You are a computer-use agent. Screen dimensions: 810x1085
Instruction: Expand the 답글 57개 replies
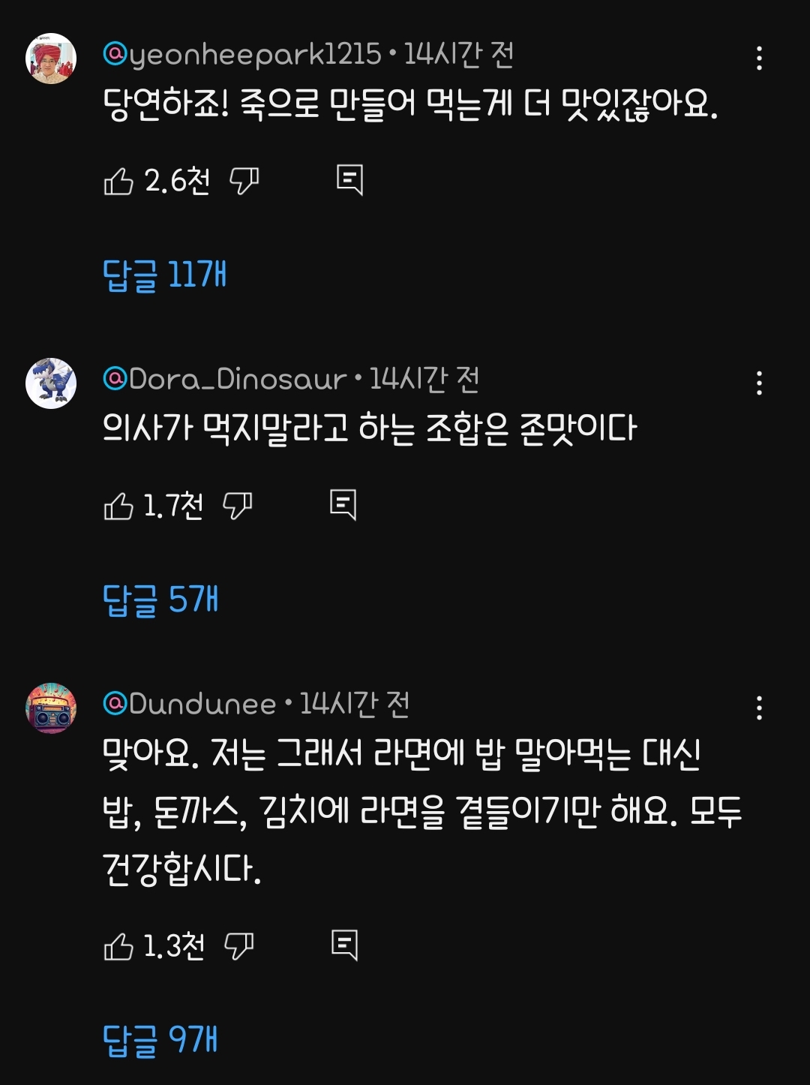[160, 600]
